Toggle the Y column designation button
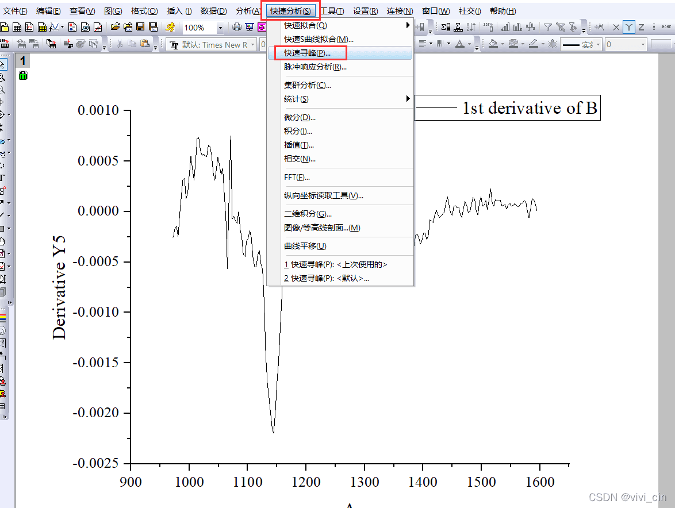 click(629, 27)
